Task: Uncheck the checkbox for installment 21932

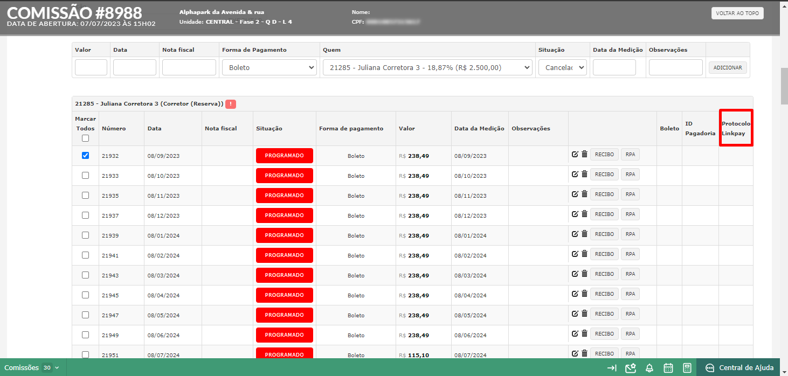Action: 85,155
